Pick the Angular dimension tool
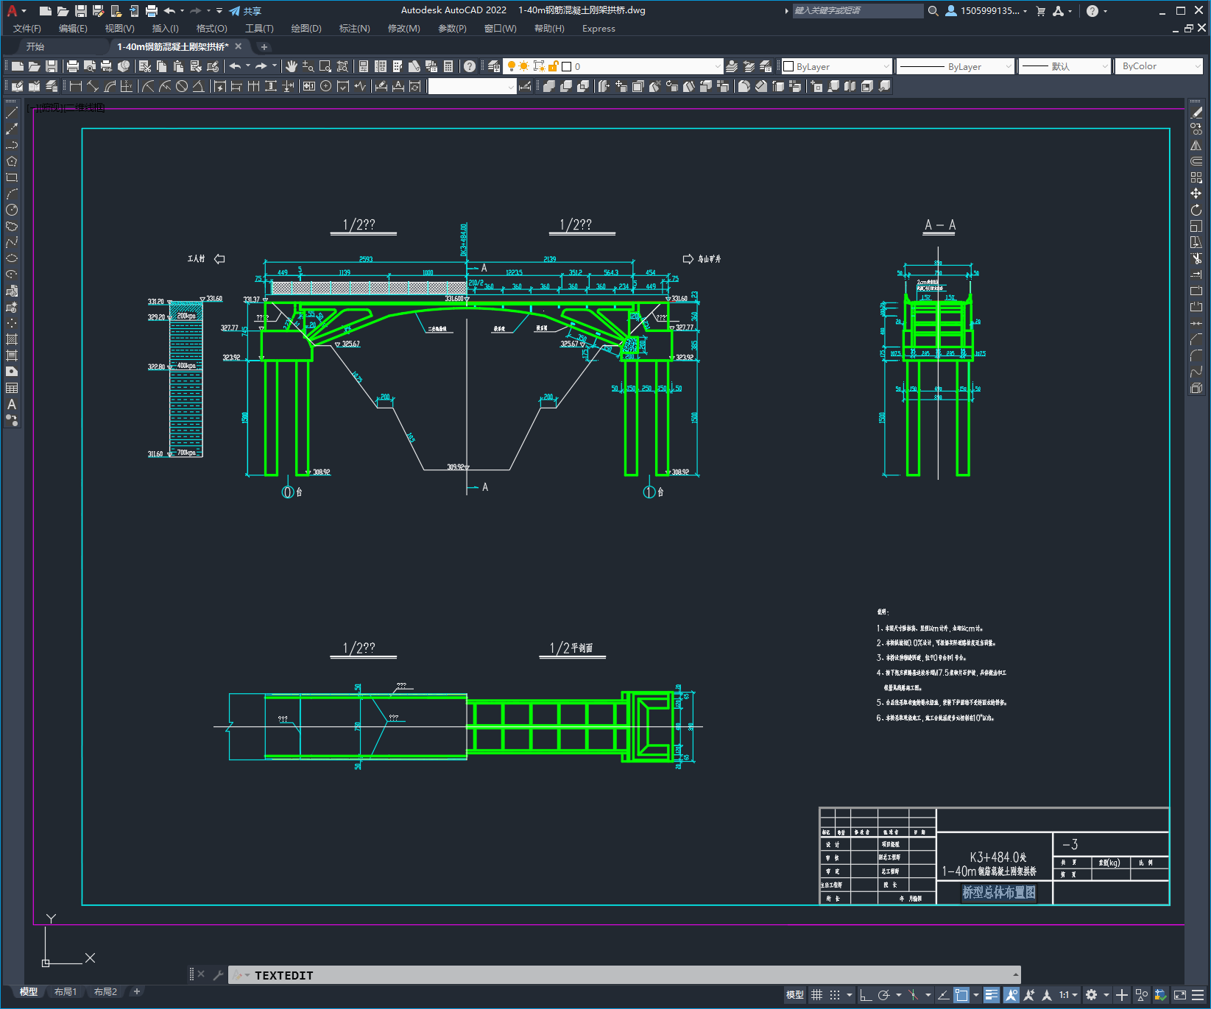 198,86
